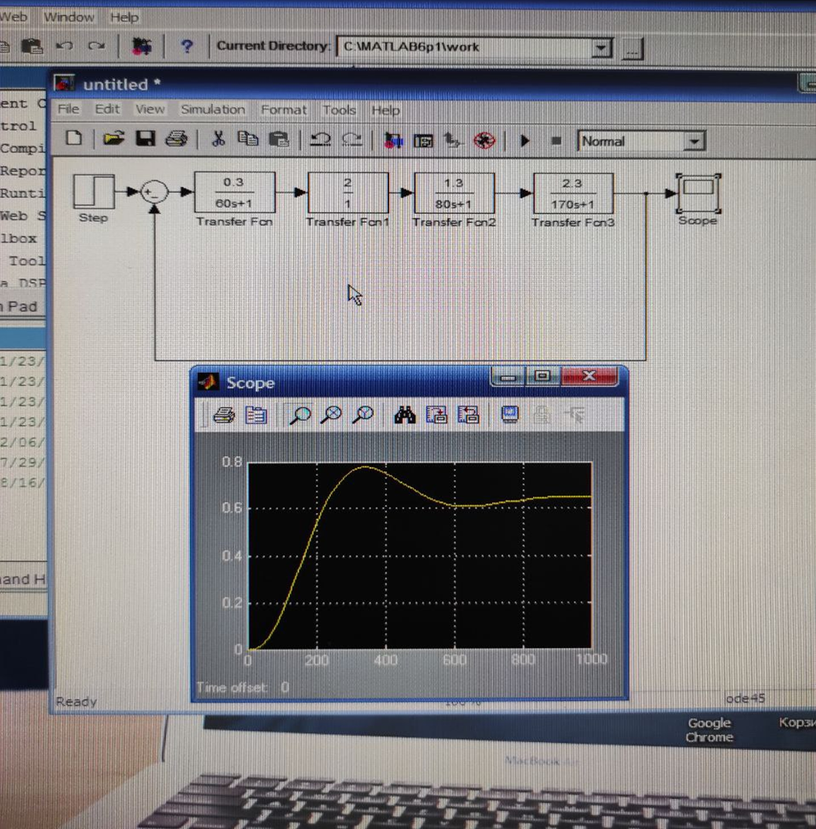Open file using folder icon in Simulink toolbar
Viewport: 816px width, 829px height.
(114, 139)
